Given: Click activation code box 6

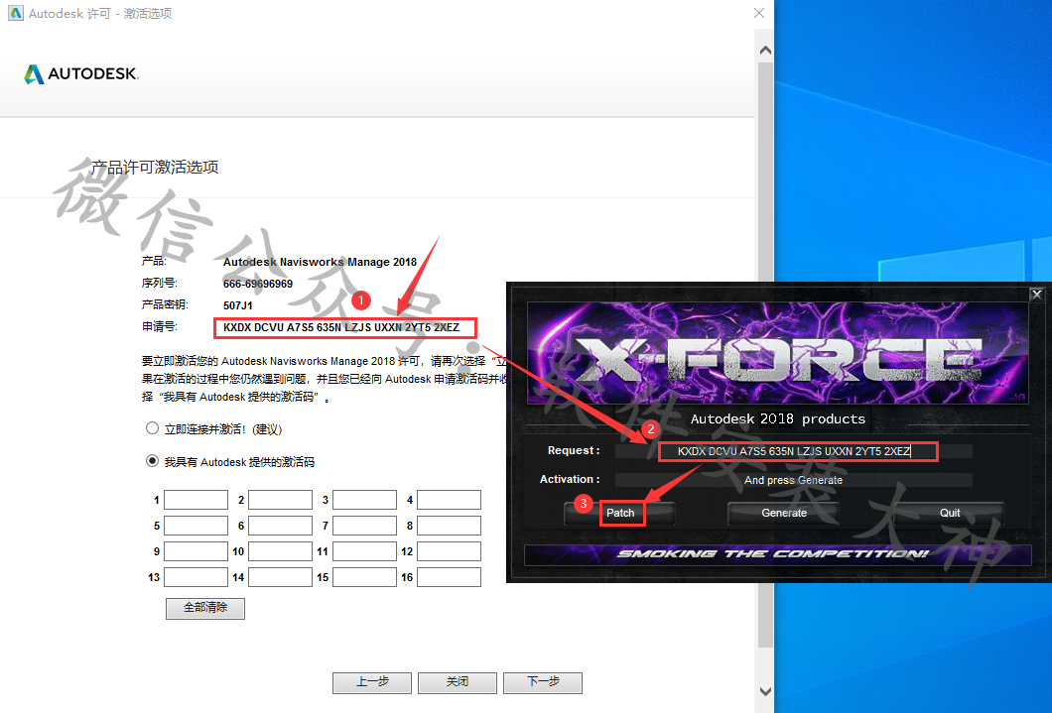Looking at the screenshot, I should (281, 526).
